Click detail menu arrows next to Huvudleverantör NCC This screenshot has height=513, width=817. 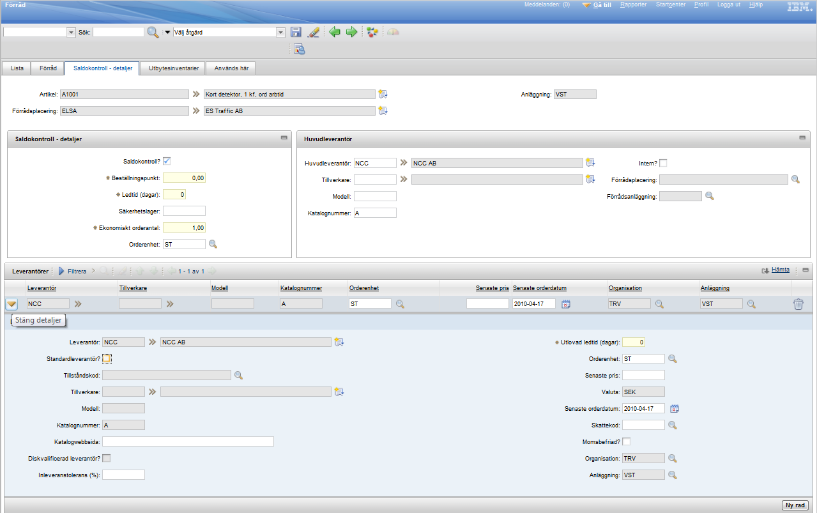click(x=404, y=163)
